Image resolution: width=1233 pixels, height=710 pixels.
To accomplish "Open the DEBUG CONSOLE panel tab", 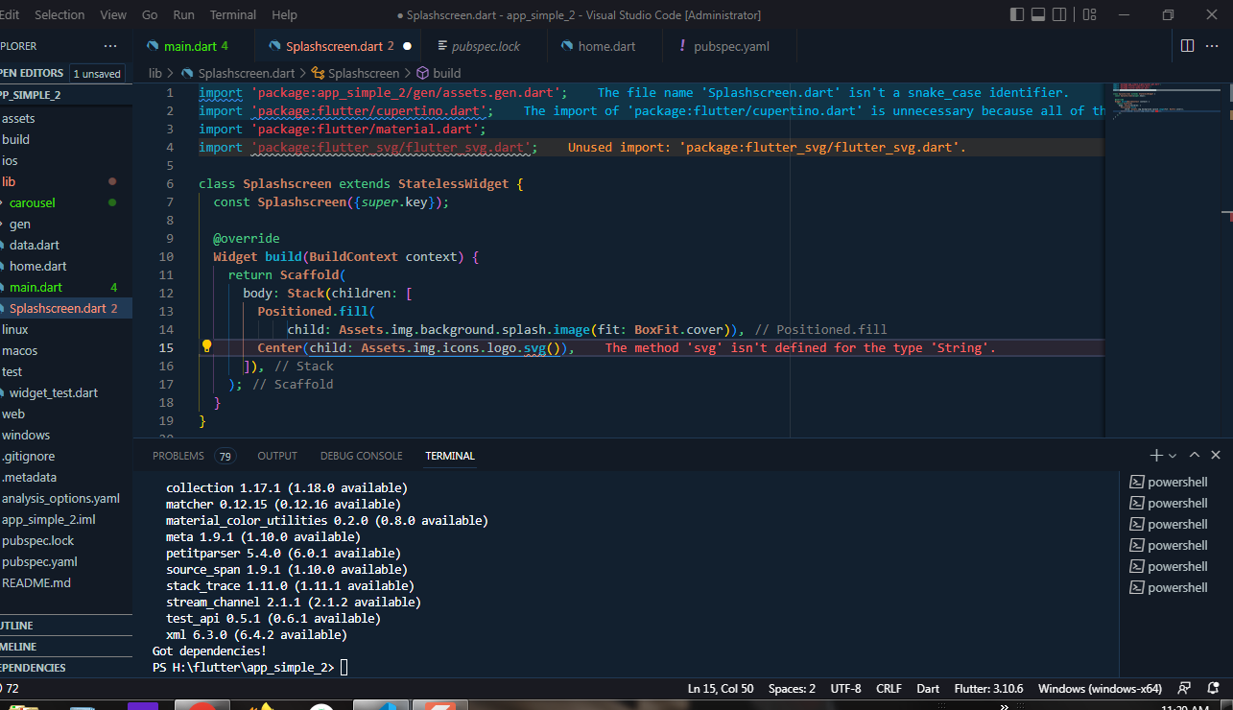I will pos(362,456).
